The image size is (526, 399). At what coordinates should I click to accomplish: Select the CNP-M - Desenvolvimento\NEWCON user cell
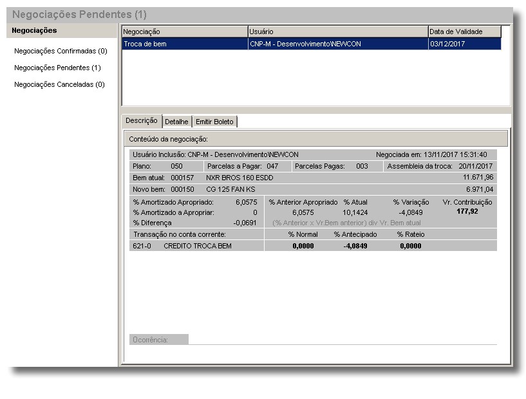pyautogui.click(x=338, y=44)
